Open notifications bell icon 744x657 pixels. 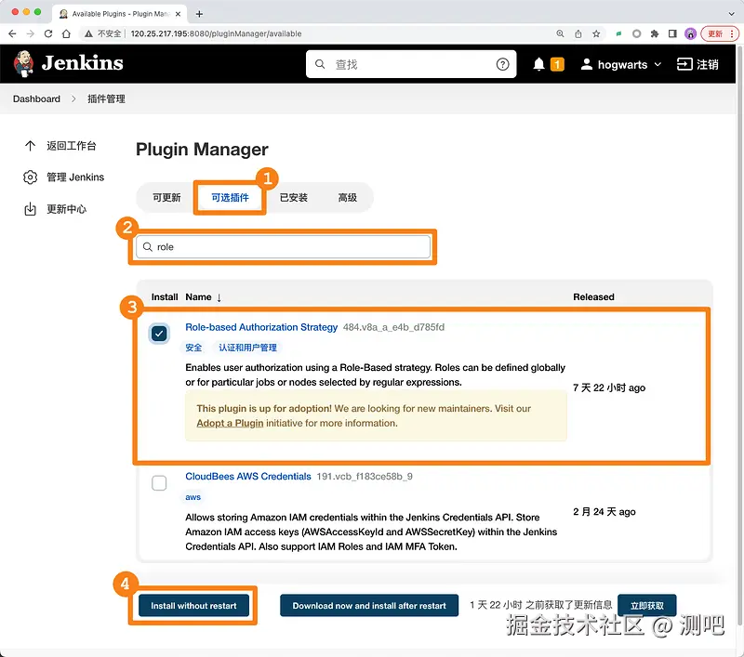click(x=538, y=64)
